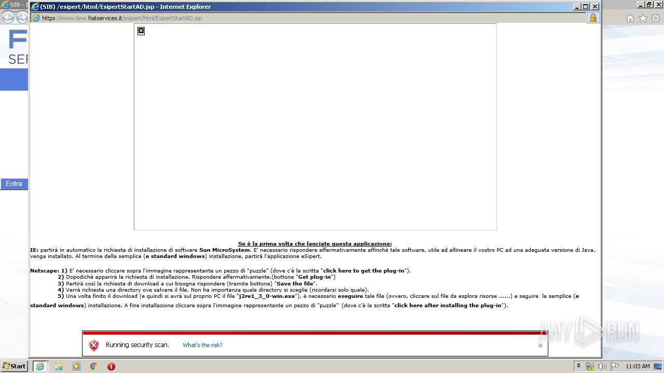The width and height of the screenshot is (664, 373).
Task: Click the Back arrow in the background browser window
Action: (x=8, y=18)
